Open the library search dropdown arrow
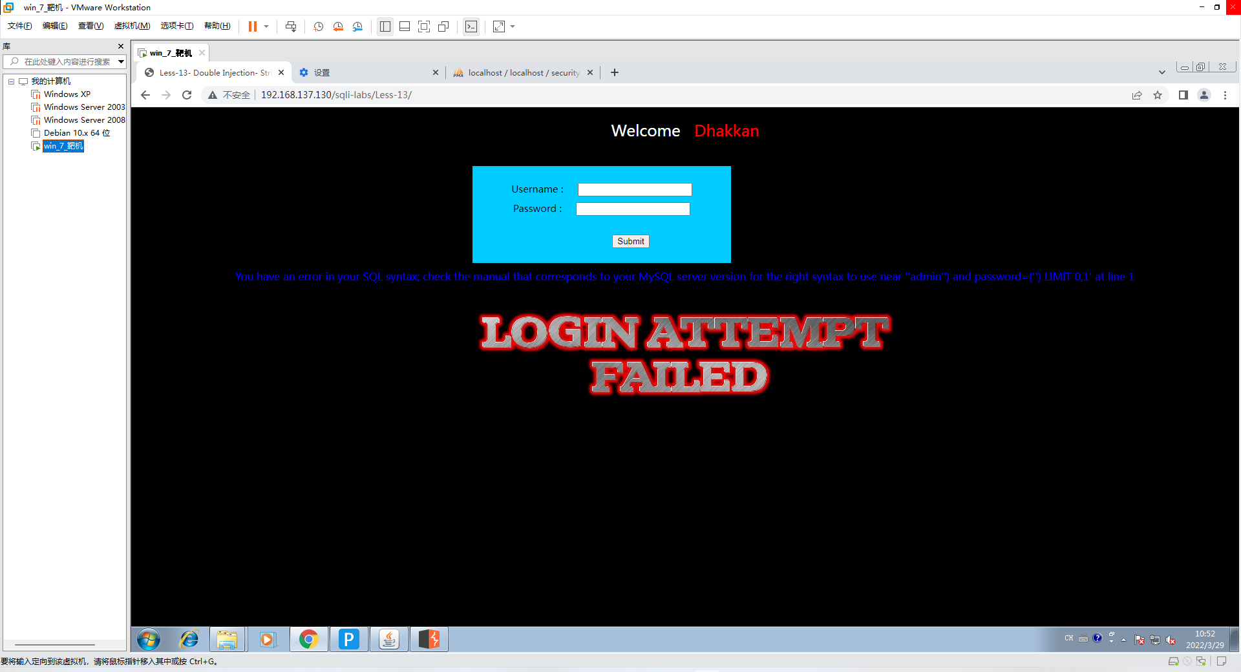Screen dimensions: 1241x672 (x=121, y=61)
